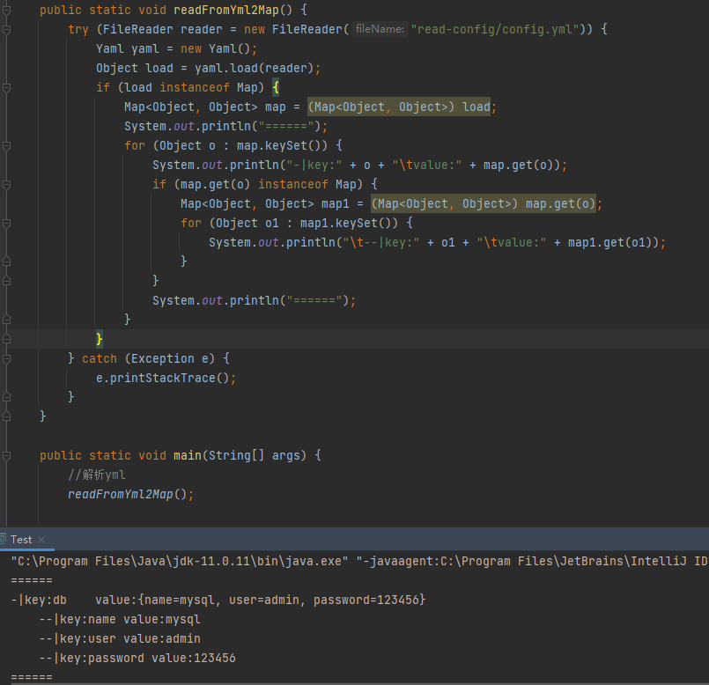Fold the 'if (load instanceof Map)' block
This screenshot has height=685, width=709.
coord(6,87)
